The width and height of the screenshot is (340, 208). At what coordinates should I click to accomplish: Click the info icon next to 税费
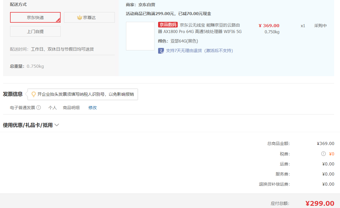pyautogui.click(x=324, y=154)
